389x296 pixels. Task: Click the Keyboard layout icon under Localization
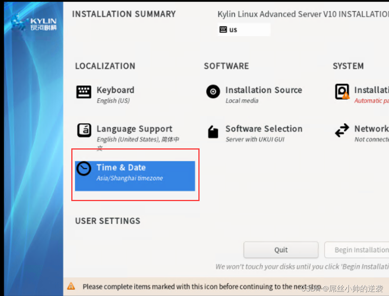[84, 92]
